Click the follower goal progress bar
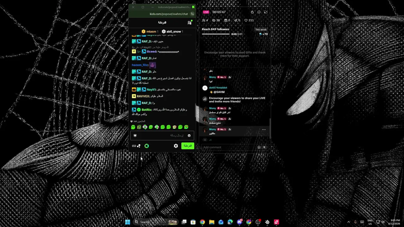This screenshot has width=404, height=227. [x=216, y=34]
